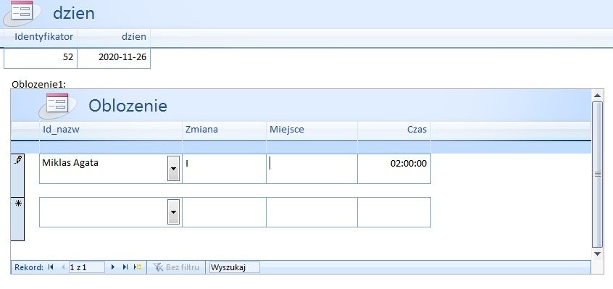Click subform scrollbar down arrow
The image size is (613, 289).
[x=597, y=254]
